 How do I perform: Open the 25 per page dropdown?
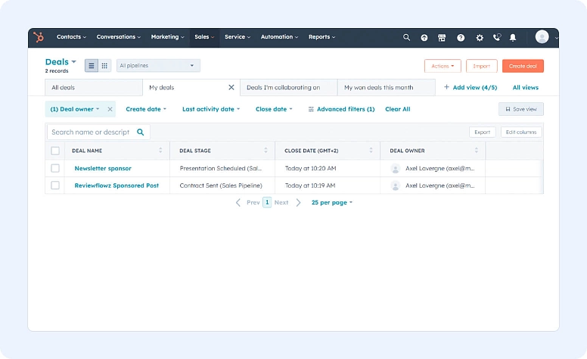pos(331,203)
